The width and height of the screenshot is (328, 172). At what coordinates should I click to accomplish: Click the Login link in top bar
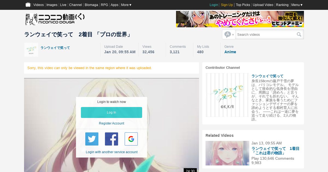[214, 5]
